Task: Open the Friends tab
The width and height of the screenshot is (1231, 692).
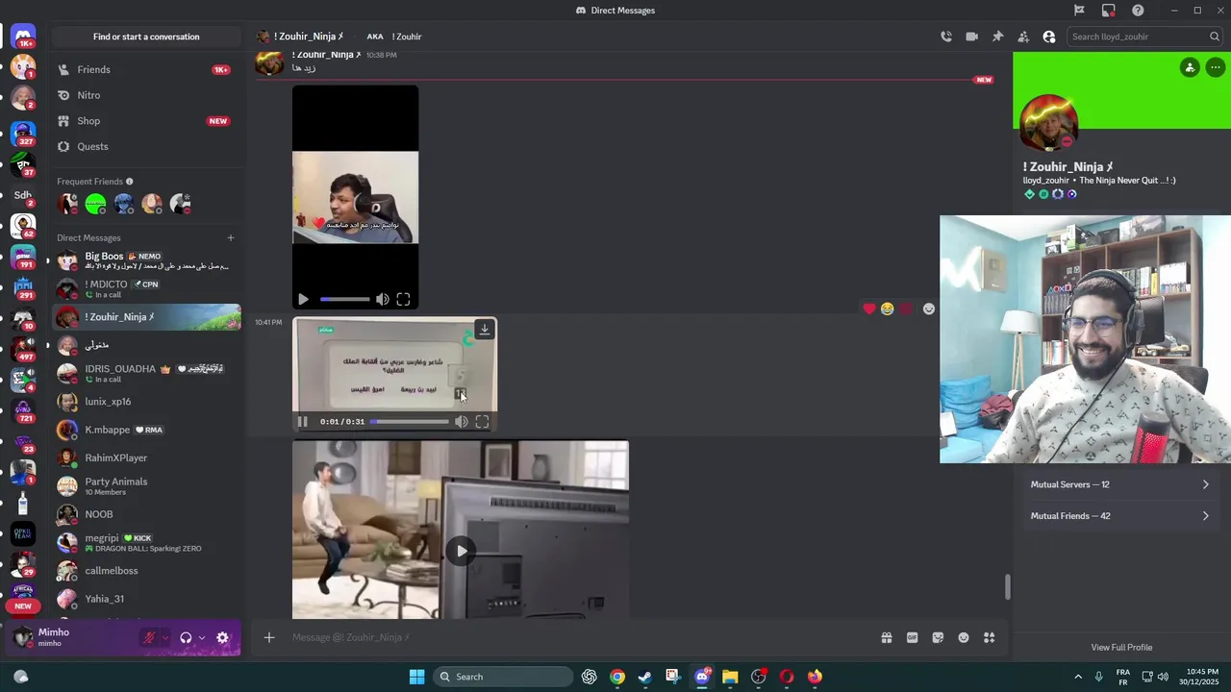Action: point(146,69)
